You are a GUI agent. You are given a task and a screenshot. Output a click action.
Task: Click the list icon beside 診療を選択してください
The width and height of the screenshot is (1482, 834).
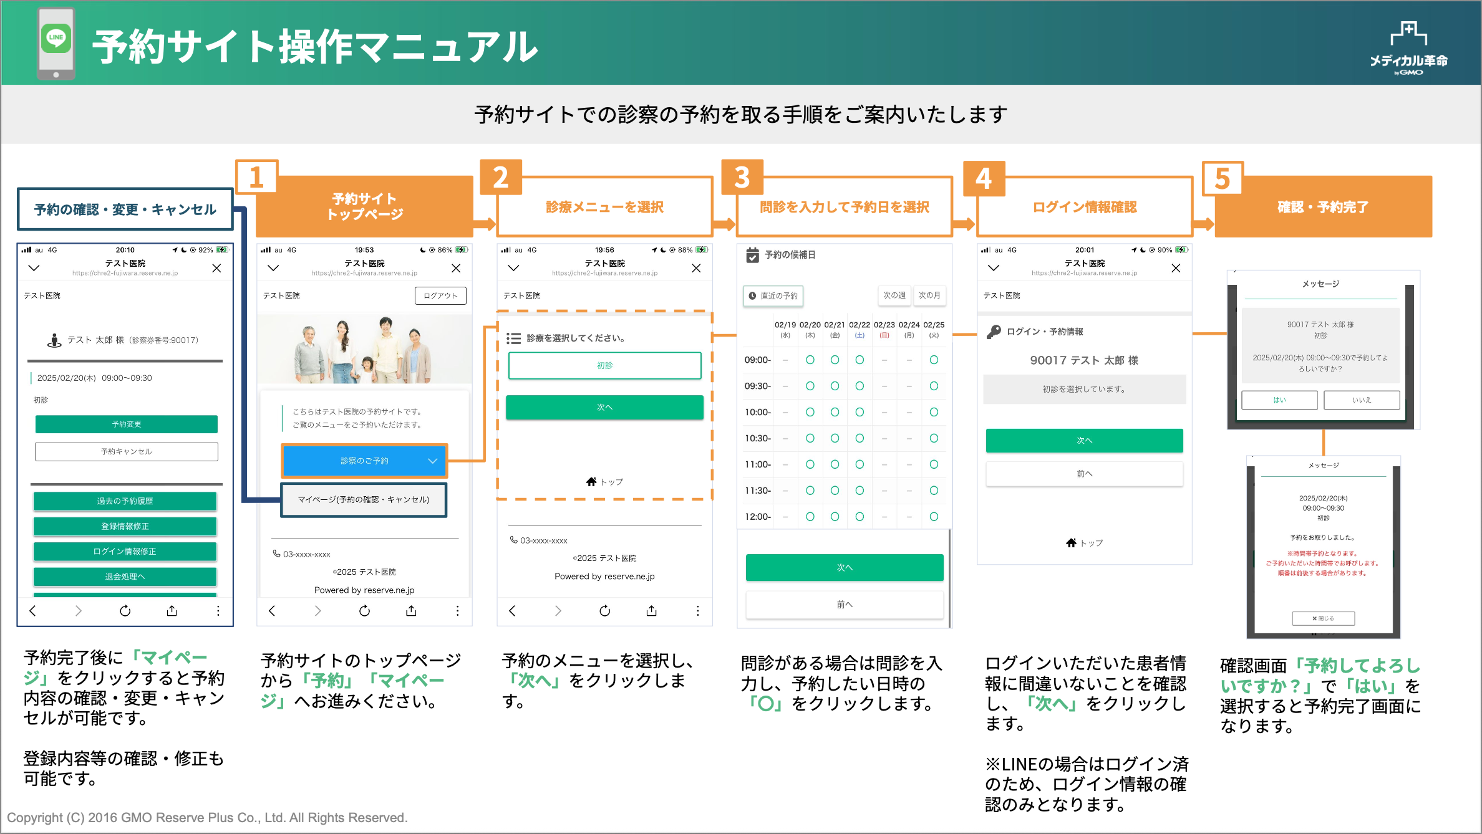coord(515,337)
